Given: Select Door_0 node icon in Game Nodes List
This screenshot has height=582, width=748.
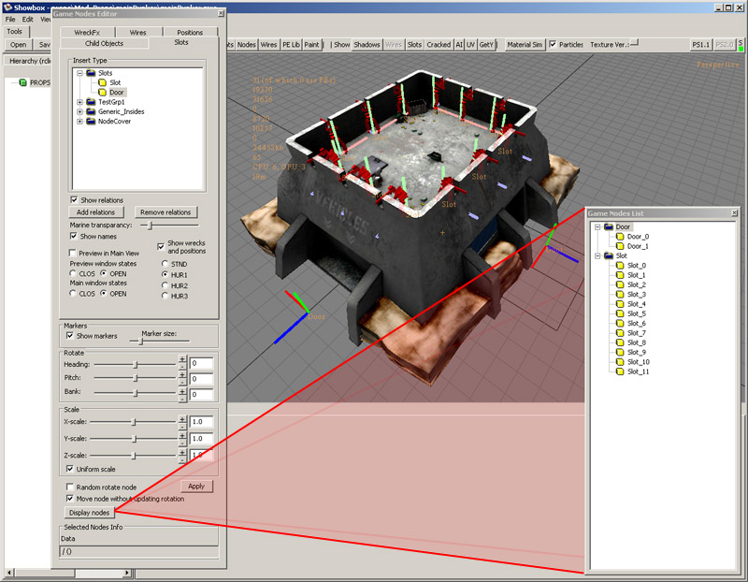Looking at the screenshot, I should point(620,237).
